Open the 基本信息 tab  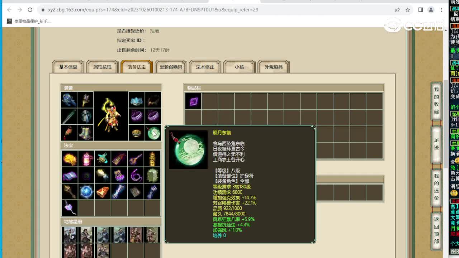pyautogui.click(x=68, y=67)
